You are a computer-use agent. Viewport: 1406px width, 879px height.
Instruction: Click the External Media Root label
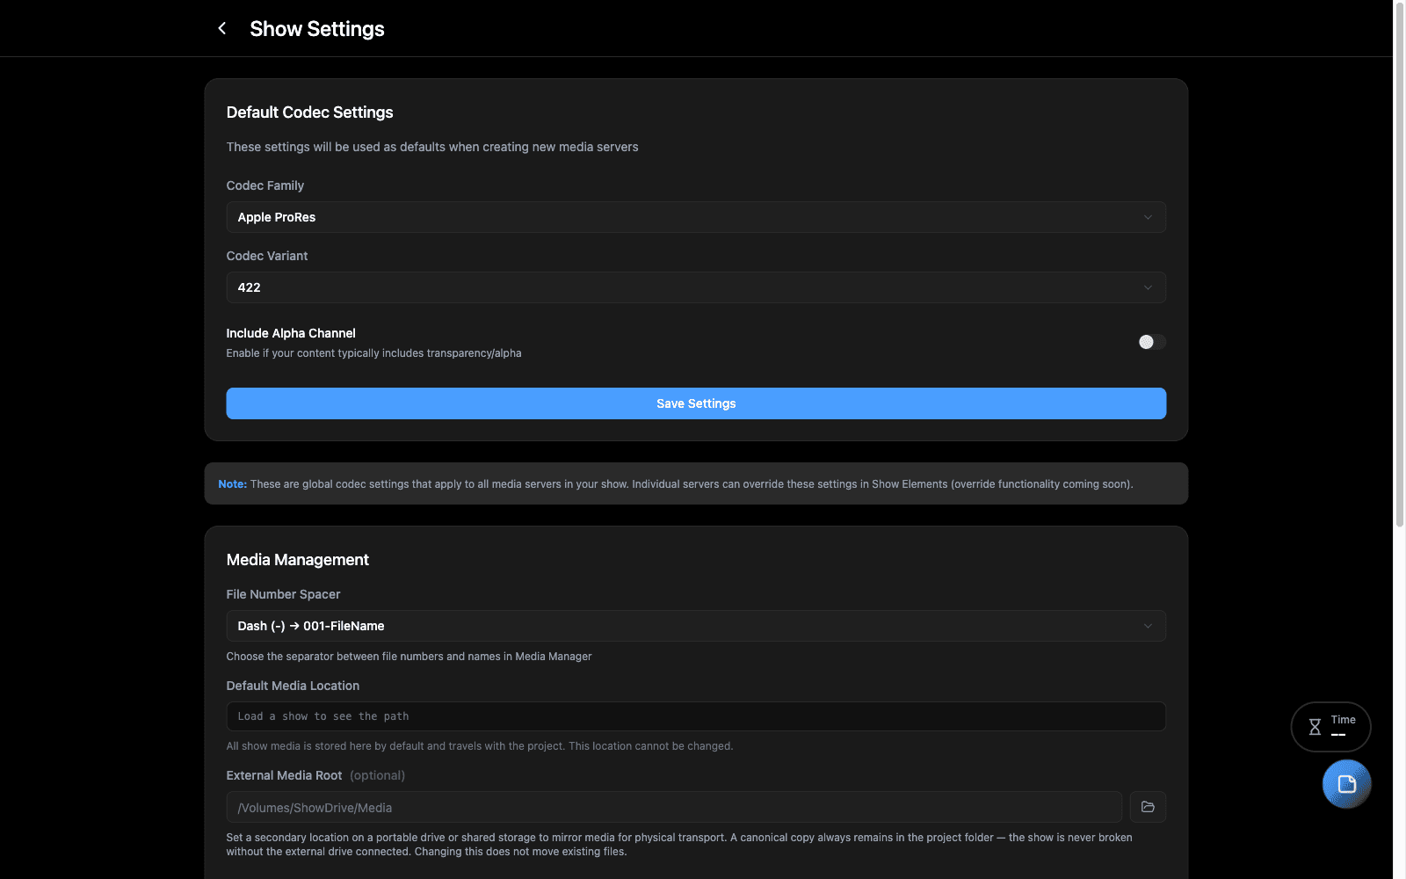pyautogui.click(x=284, y=775)
